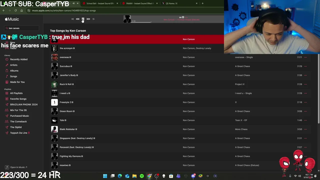The width and height of the screenshot is (320, 180).
Task: Open more options for 'i need u' row
Action: tap(305, 93)
